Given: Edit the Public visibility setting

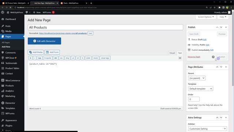Looking at the screenshot, I should [207, 45].
